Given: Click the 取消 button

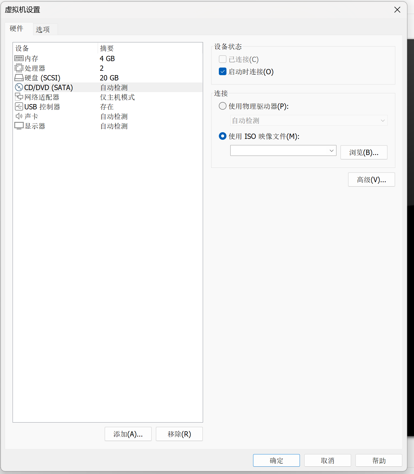Looking at the screenshot, I should pyautogui.click(x=328, y=461).
